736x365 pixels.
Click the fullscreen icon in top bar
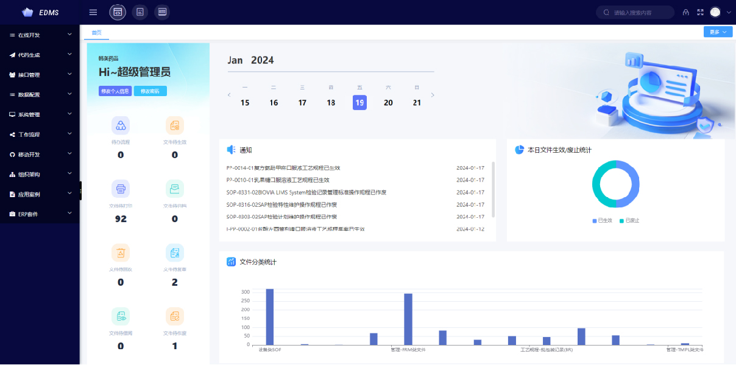coord(700,12)
